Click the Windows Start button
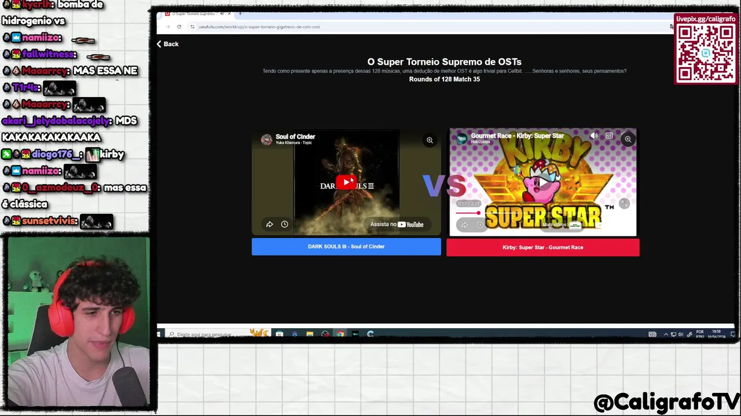Screen dimensions: 741x416 tap(159, 335)
